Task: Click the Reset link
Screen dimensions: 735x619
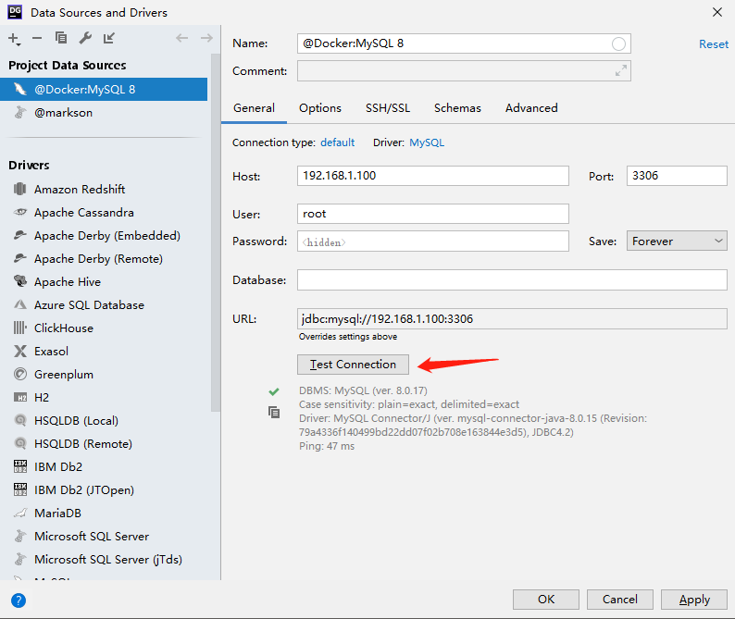Action: [x=714, y=44]
